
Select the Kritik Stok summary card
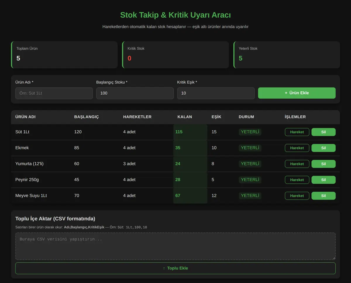click(175, 55)
